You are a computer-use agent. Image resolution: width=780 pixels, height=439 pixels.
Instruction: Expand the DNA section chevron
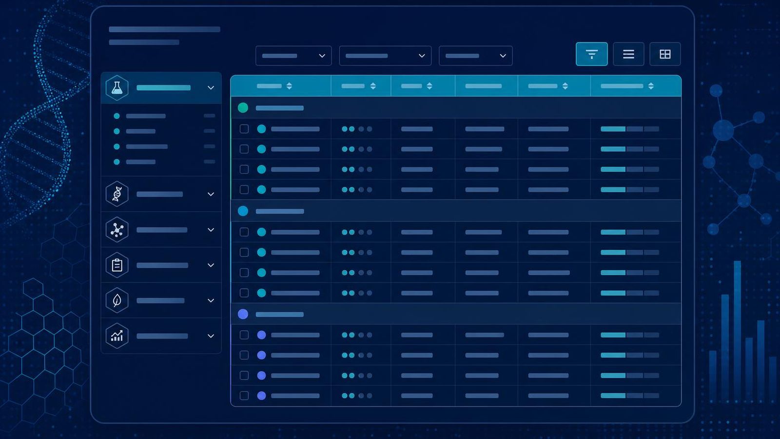coord(211,194)
